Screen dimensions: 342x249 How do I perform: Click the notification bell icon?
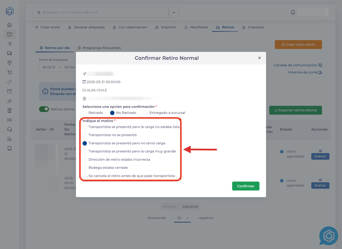pos(293,12)
